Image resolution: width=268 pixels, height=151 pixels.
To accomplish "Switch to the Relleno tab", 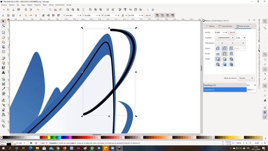I will click(210, 26).
